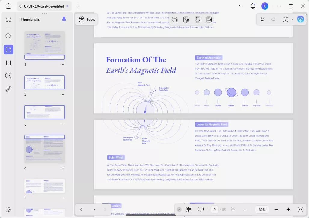Open the Bookmarks panel in the left sidebar

8,62
